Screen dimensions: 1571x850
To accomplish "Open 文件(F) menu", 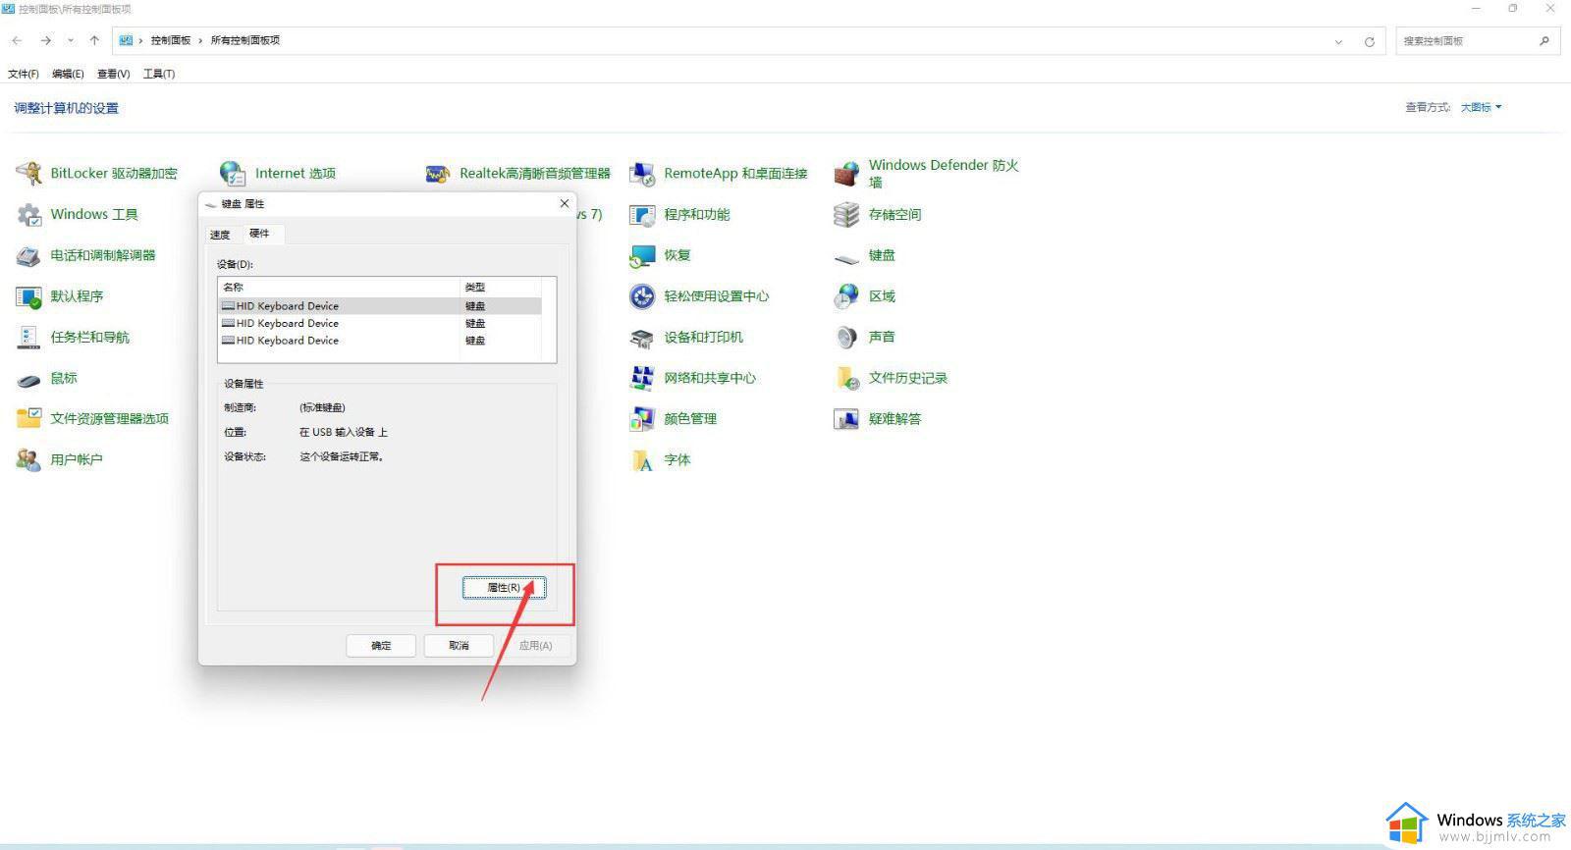I will coord(23,74).
